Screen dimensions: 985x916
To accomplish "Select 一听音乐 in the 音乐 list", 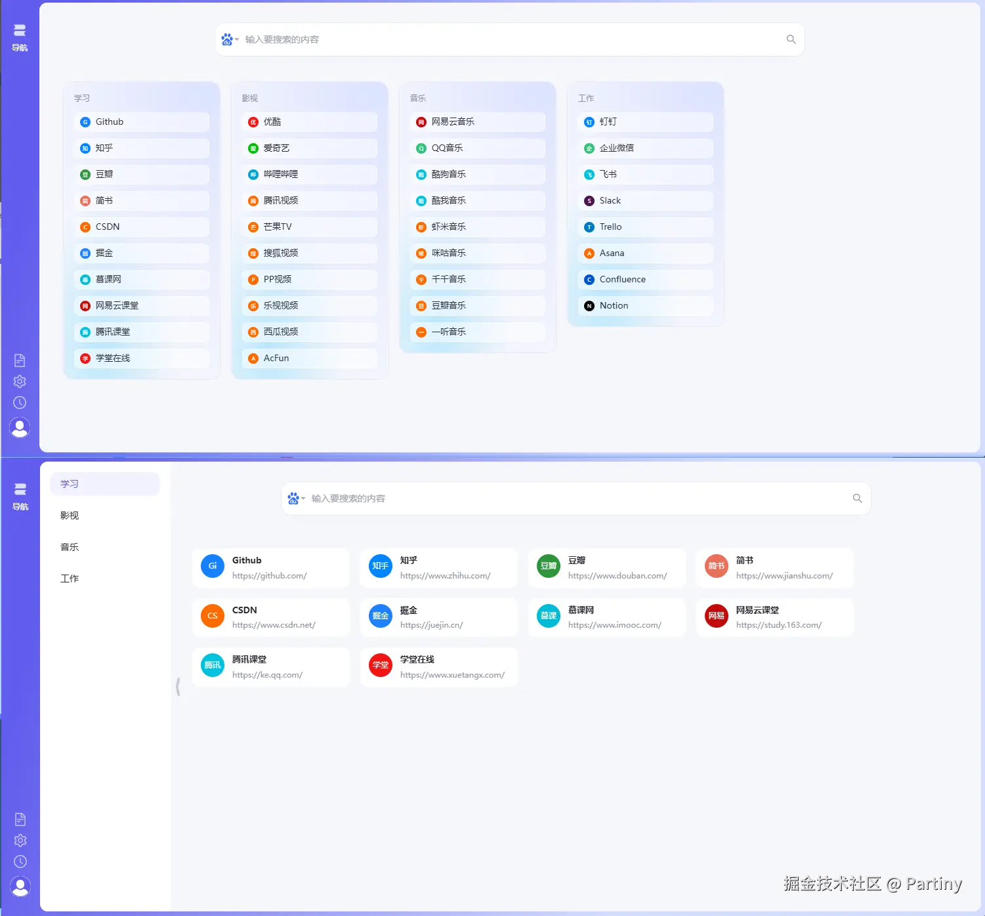I will (x=478, y=332).
